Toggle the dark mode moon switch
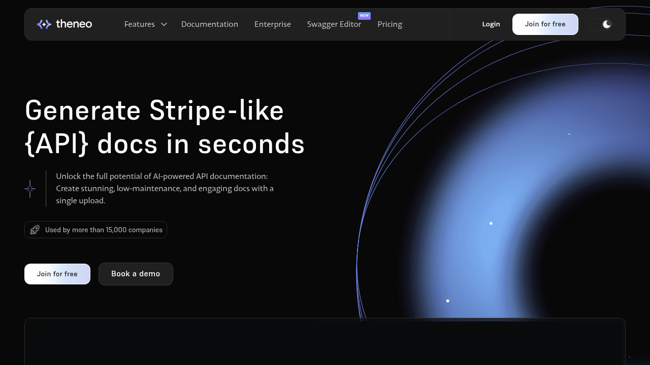The width and height of the screenshot is (650, 365). tap(601, 24)
